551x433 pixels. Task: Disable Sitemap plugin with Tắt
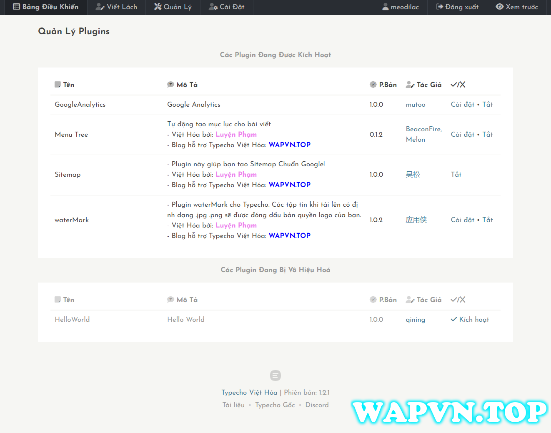(x=456, y=175)
